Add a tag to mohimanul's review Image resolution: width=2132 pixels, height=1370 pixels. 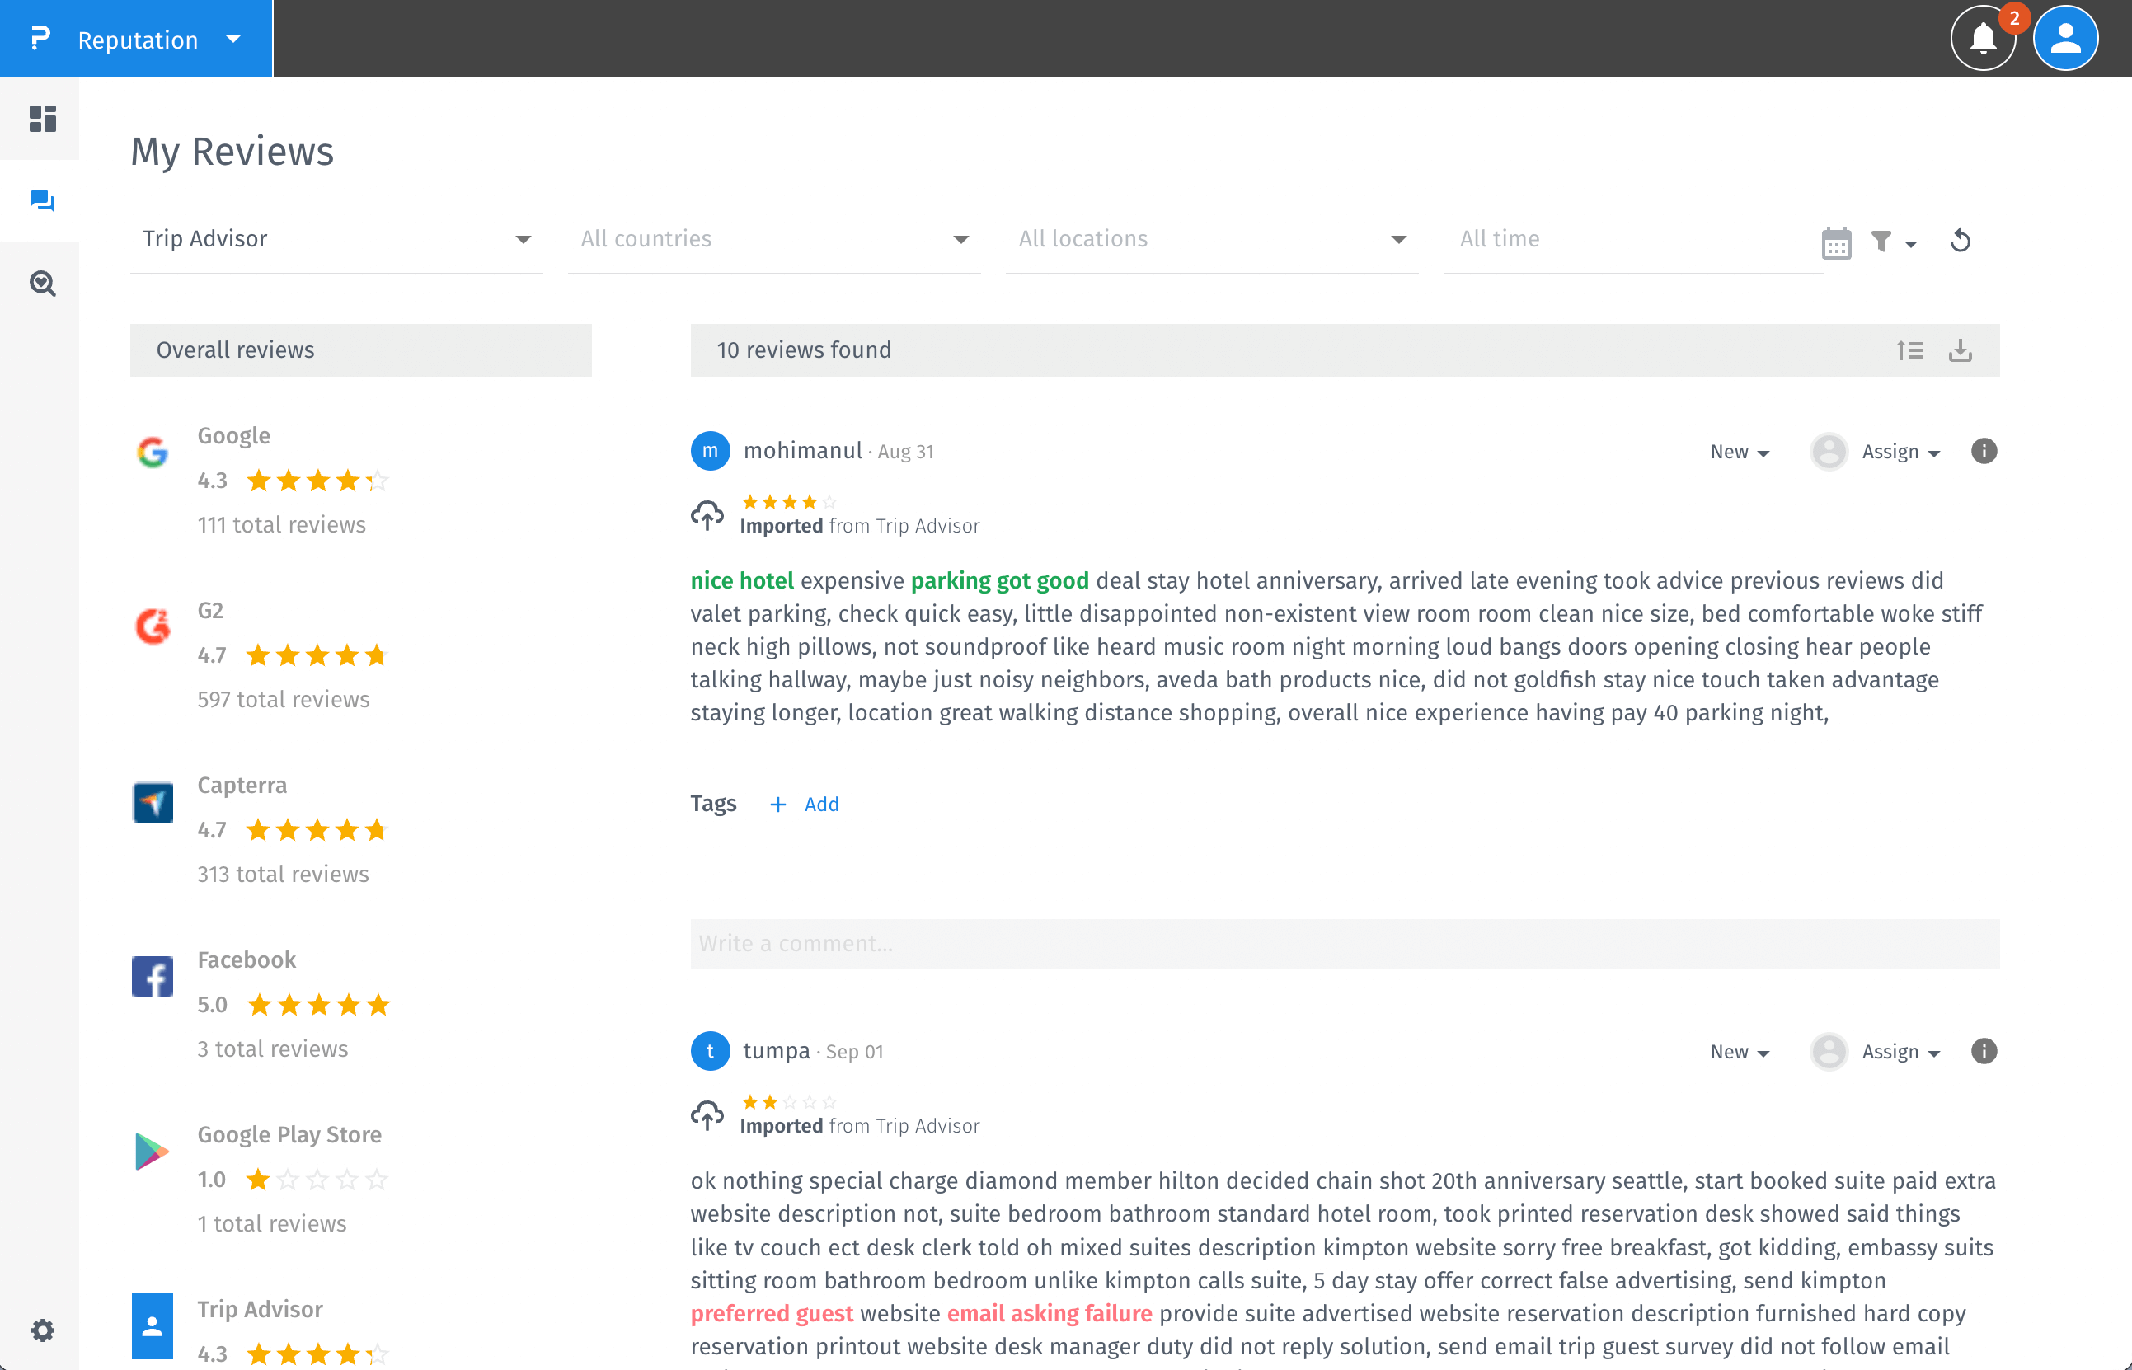coord(805,805)
